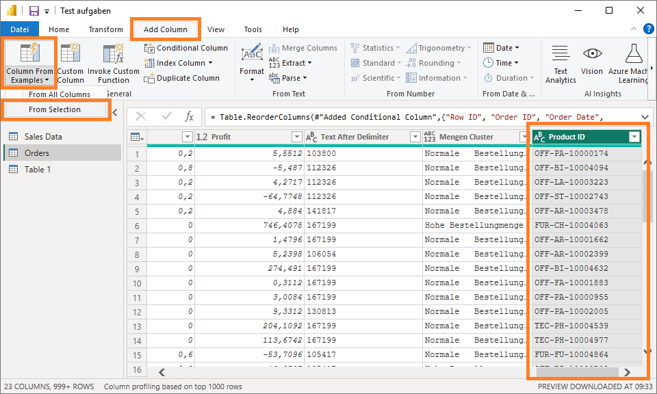
Task: Click the fx function button
Action: pyautogui.click(x=189, y=116)
